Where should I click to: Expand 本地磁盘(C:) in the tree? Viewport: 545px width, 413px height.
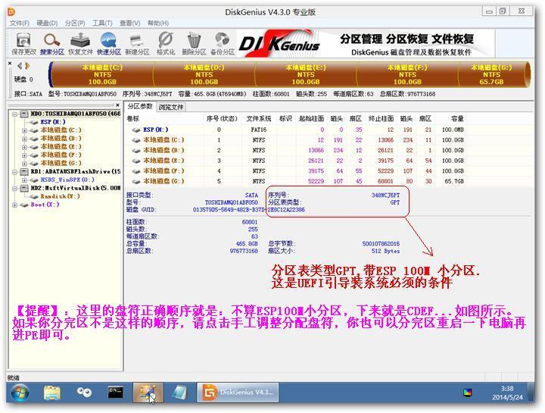(x=24, y=130)
